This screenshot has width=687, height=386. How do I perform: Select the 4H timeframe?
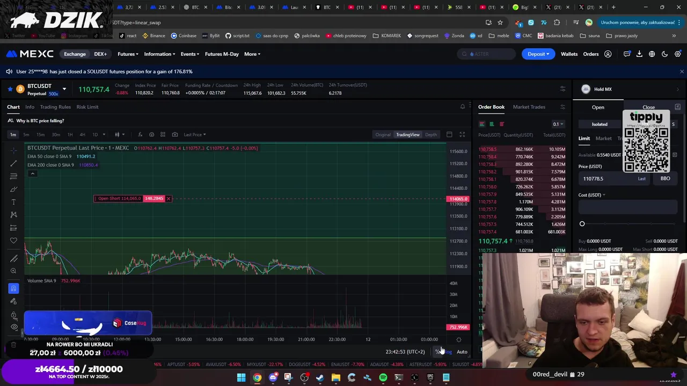(82, 135)
